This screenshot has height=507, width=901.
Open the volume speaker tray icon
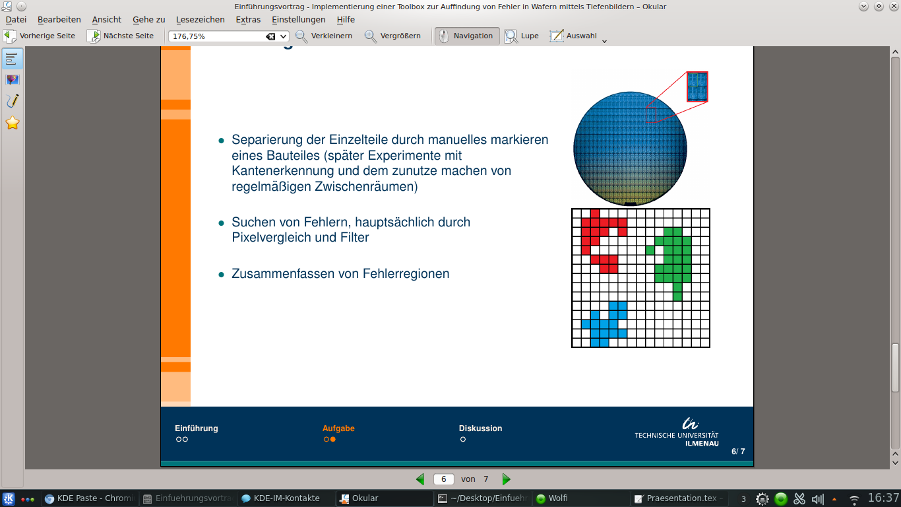818,499
